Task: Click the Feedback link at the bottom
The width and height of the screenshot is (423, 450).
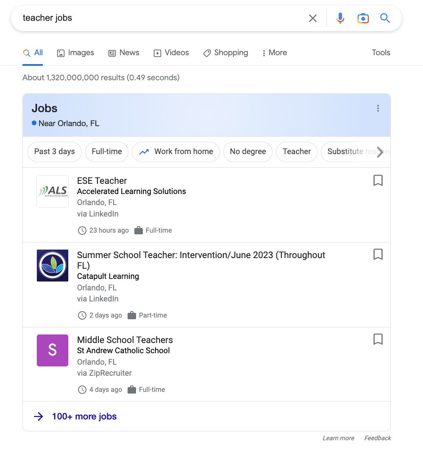Action: 377,438
